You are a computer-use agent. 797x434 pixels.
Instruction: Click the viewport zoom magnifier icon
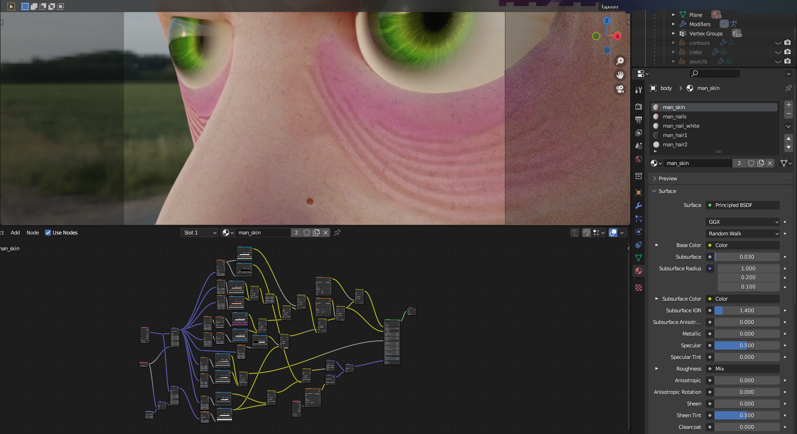[620, 61]
